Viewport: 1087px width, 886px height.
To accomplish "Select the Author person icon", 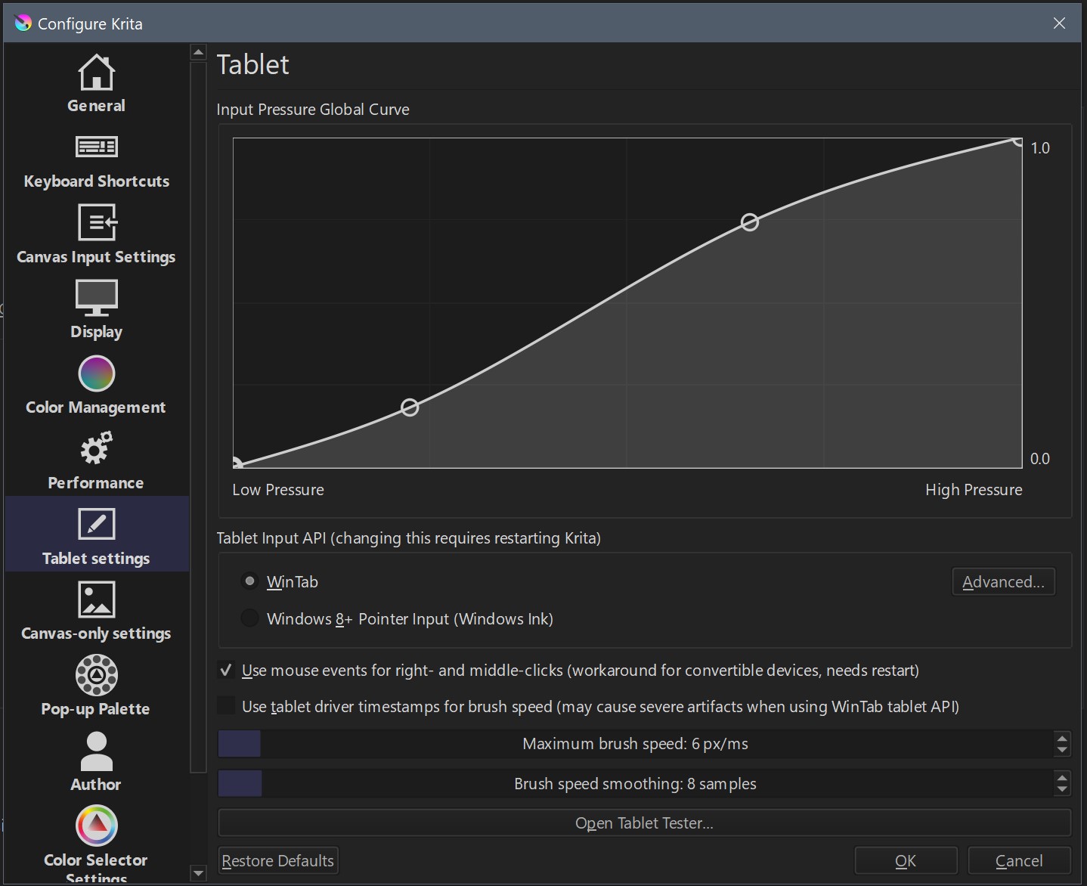I will pos(96,751).
